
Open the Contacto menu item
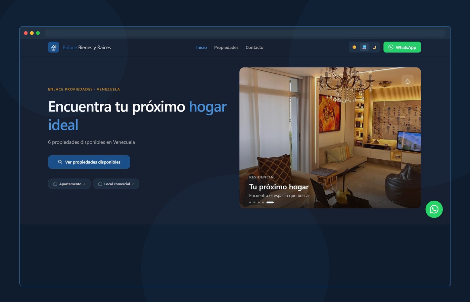pyautogui.click(x=254, y=47)
